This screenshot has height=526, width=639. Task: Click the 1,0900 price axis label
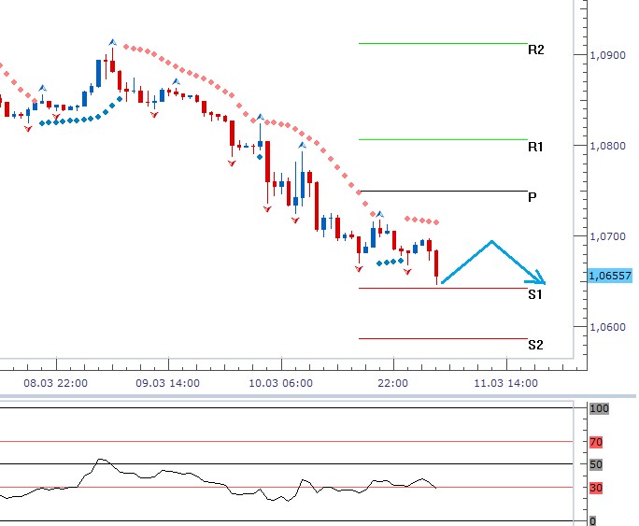pos(607,56)
